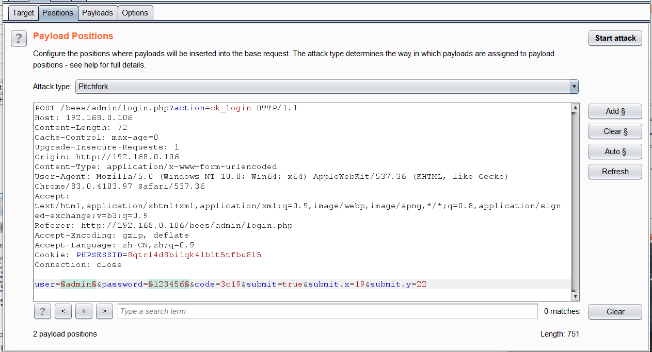This screenshot has width=652, height=352.
Task: Open the Pitchfork attack type combo box
Action: tap(327, 87)
